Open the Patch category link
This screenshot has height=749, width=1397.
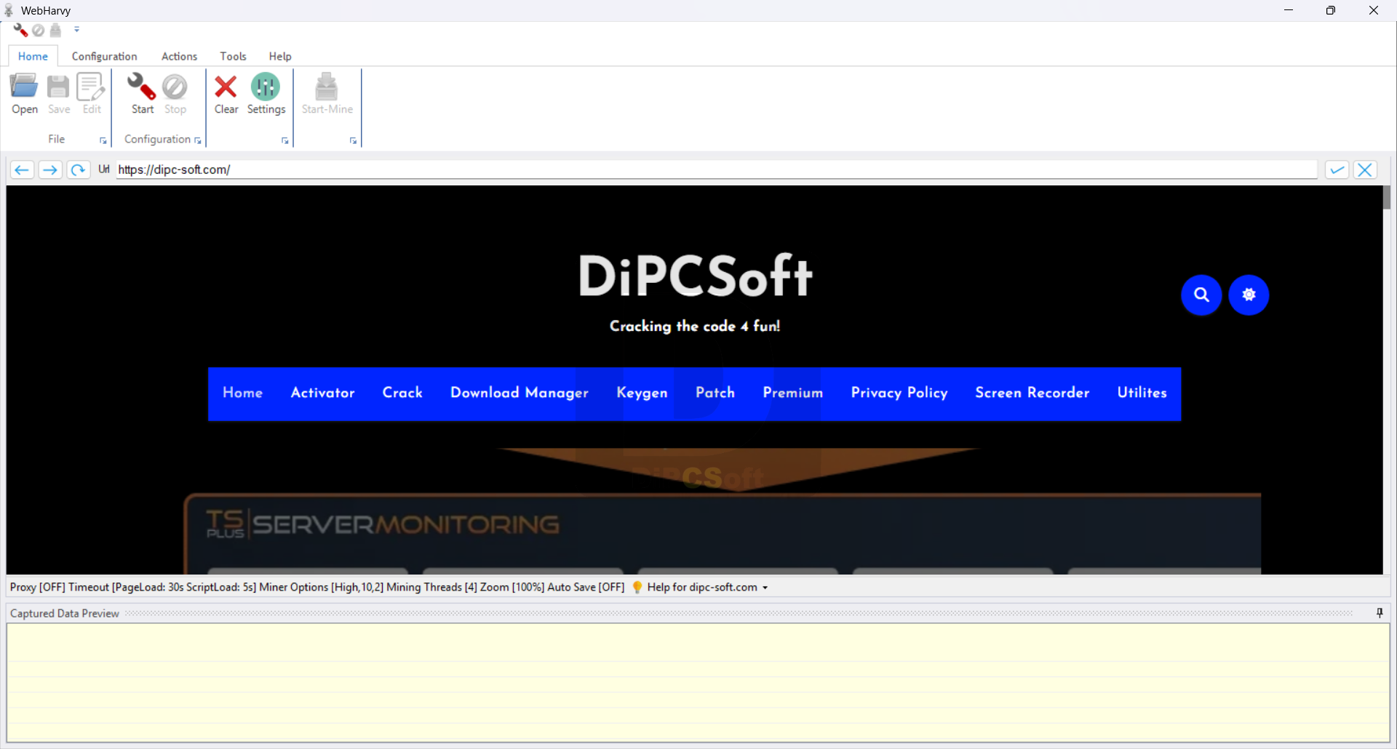(715, 393)
